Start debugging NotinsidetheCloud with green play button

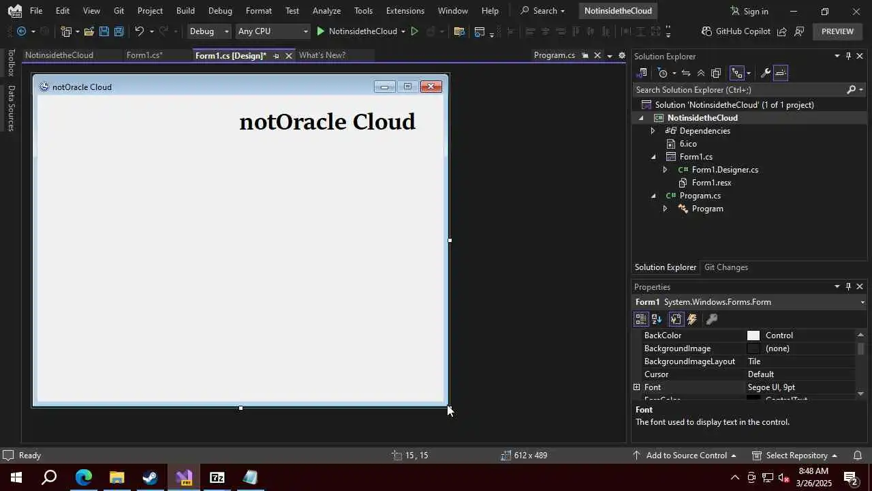(321, 31)
